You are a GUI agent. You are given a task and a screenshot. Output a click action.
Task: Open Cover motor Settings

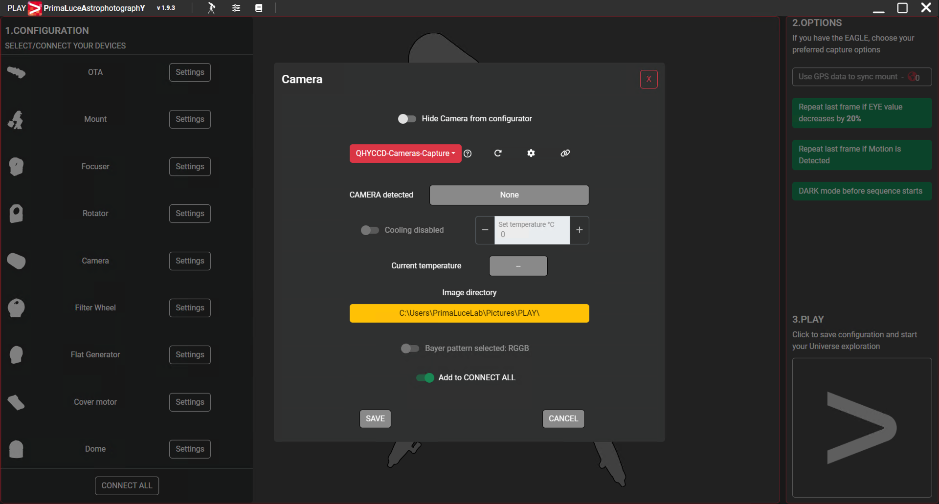[190, 402]
